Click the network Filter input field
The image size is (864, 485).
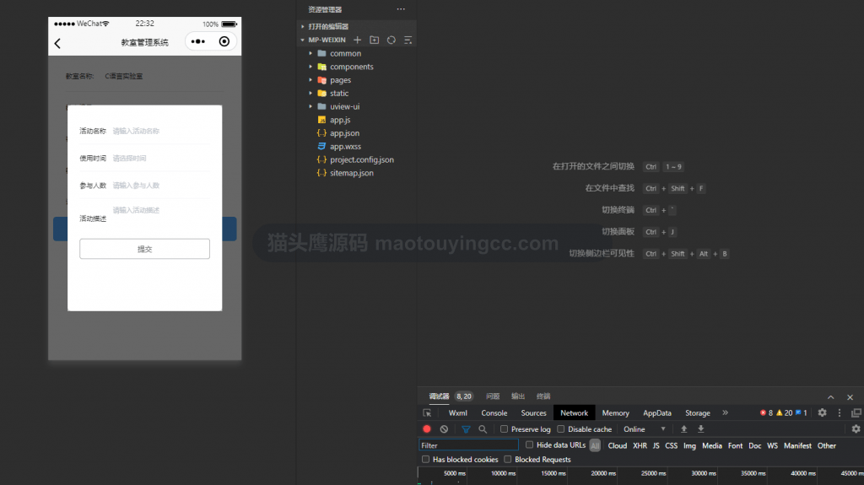click(468, 445)
